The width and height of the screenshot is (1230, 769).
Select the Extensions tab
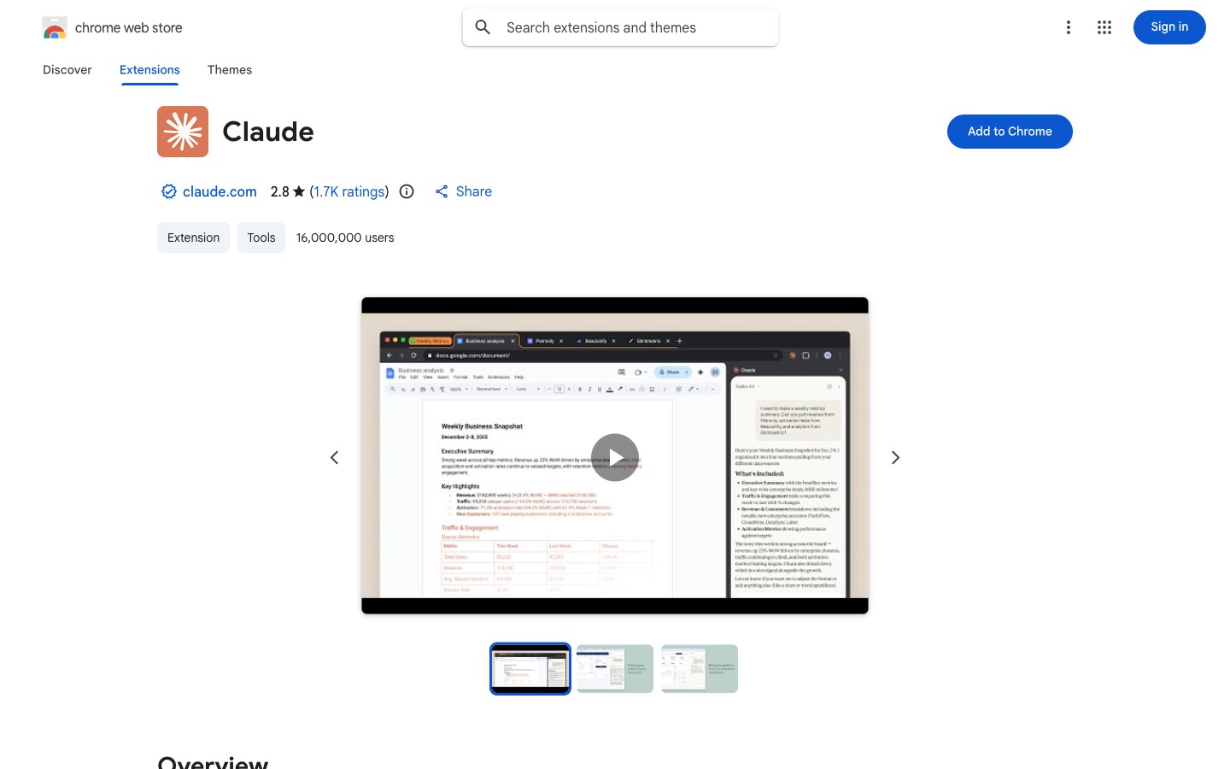tap(149, 70)
